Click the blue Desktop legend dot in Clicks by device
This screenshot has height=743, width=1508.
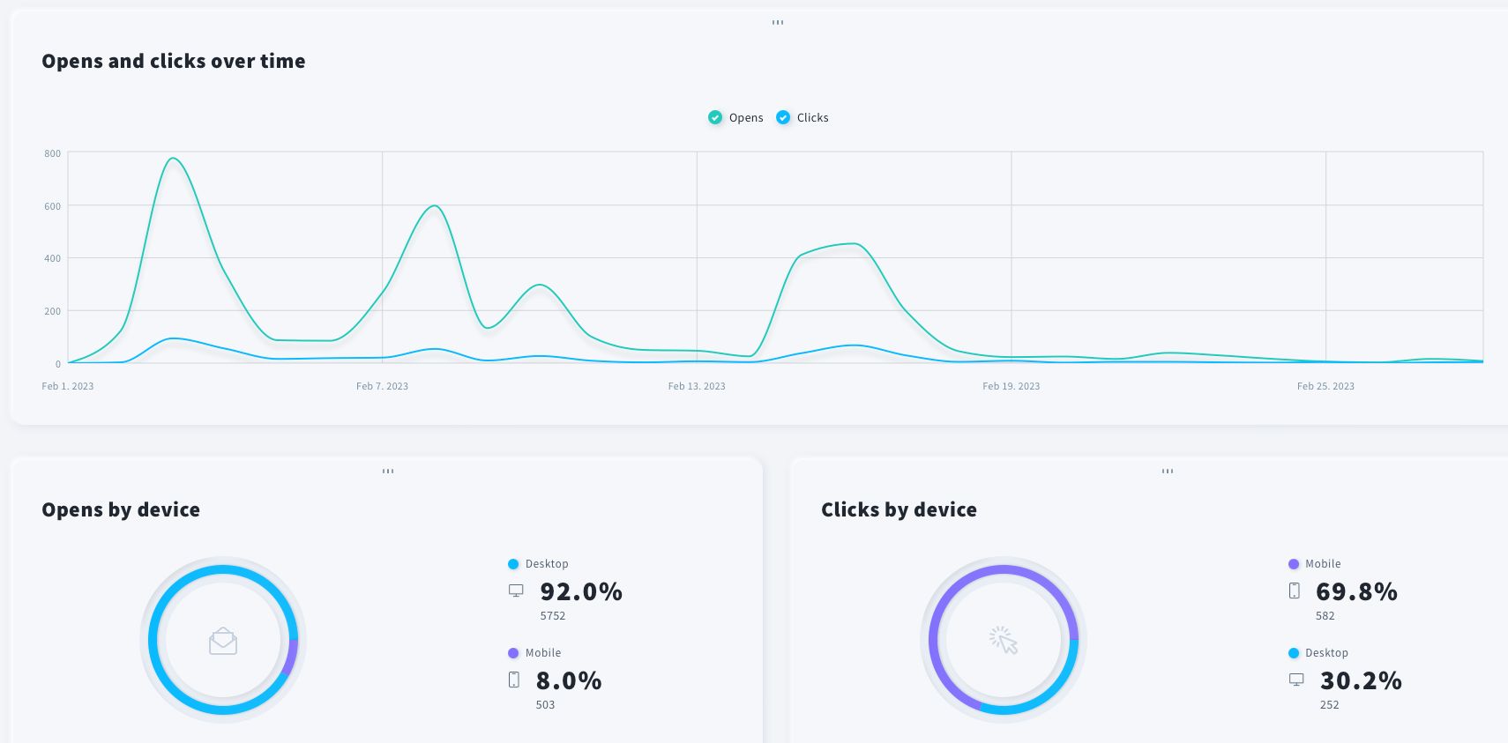click(1294, 653)
